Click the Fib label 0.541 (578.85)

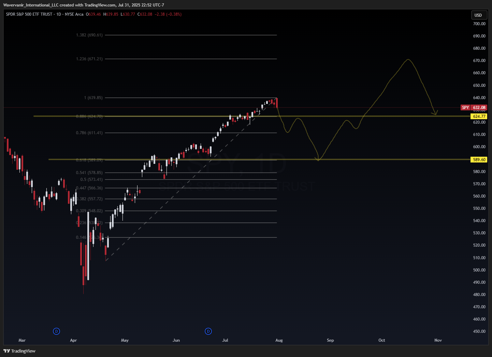tap(89, 173)
